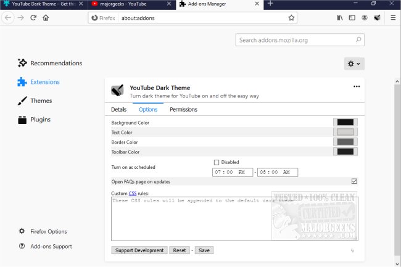Click inside the custom CSS rules textarea
401x267 pixels.
click(234, 219)
